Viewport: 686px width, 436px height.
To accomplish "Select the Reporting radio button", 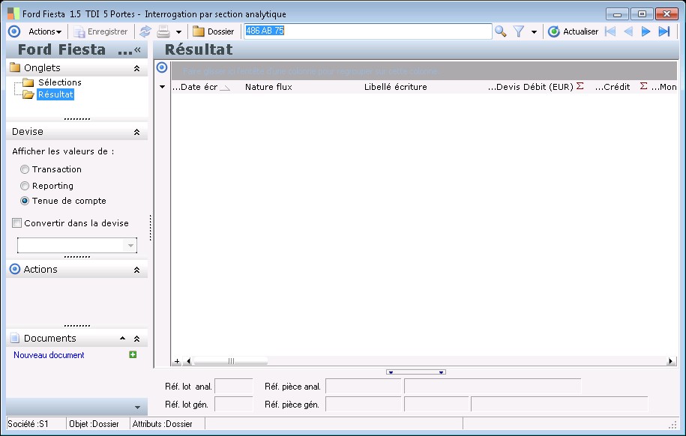I will point(25,186).
